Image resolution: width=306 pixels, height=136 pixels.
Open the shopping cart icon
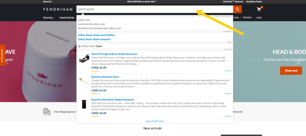259,9
